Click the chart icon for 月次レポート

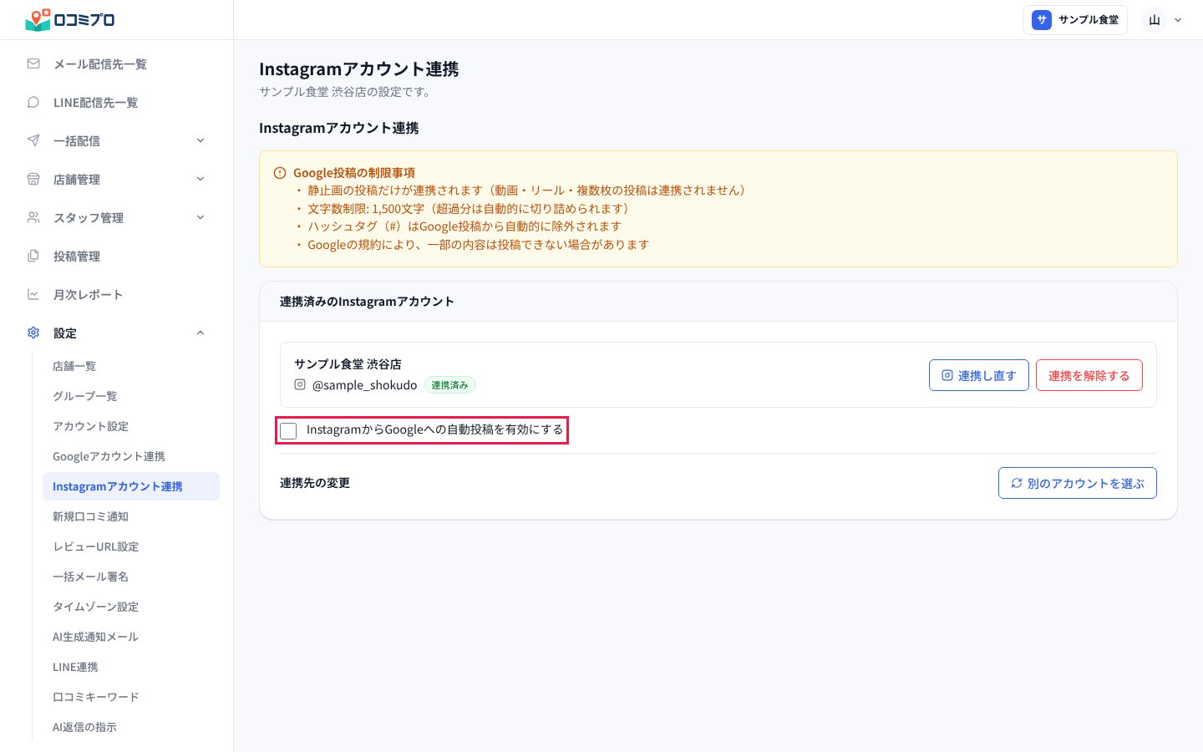(33, 294)
